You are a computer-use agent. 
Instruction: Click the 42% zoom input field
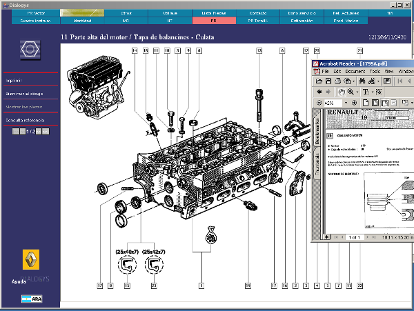click(333, 103)
